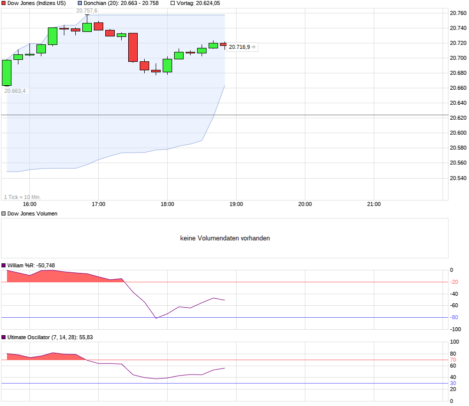
Task: Click the 20.540 price axis label
Action: tap(458, 178)
